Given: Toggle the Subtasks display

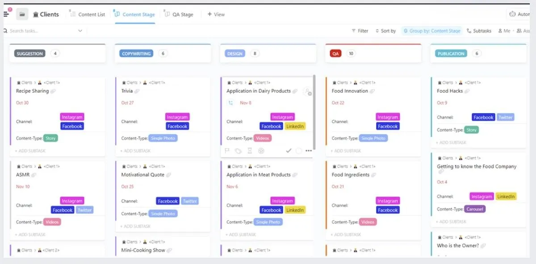Looking at the screenshot, I should [479, 31].
